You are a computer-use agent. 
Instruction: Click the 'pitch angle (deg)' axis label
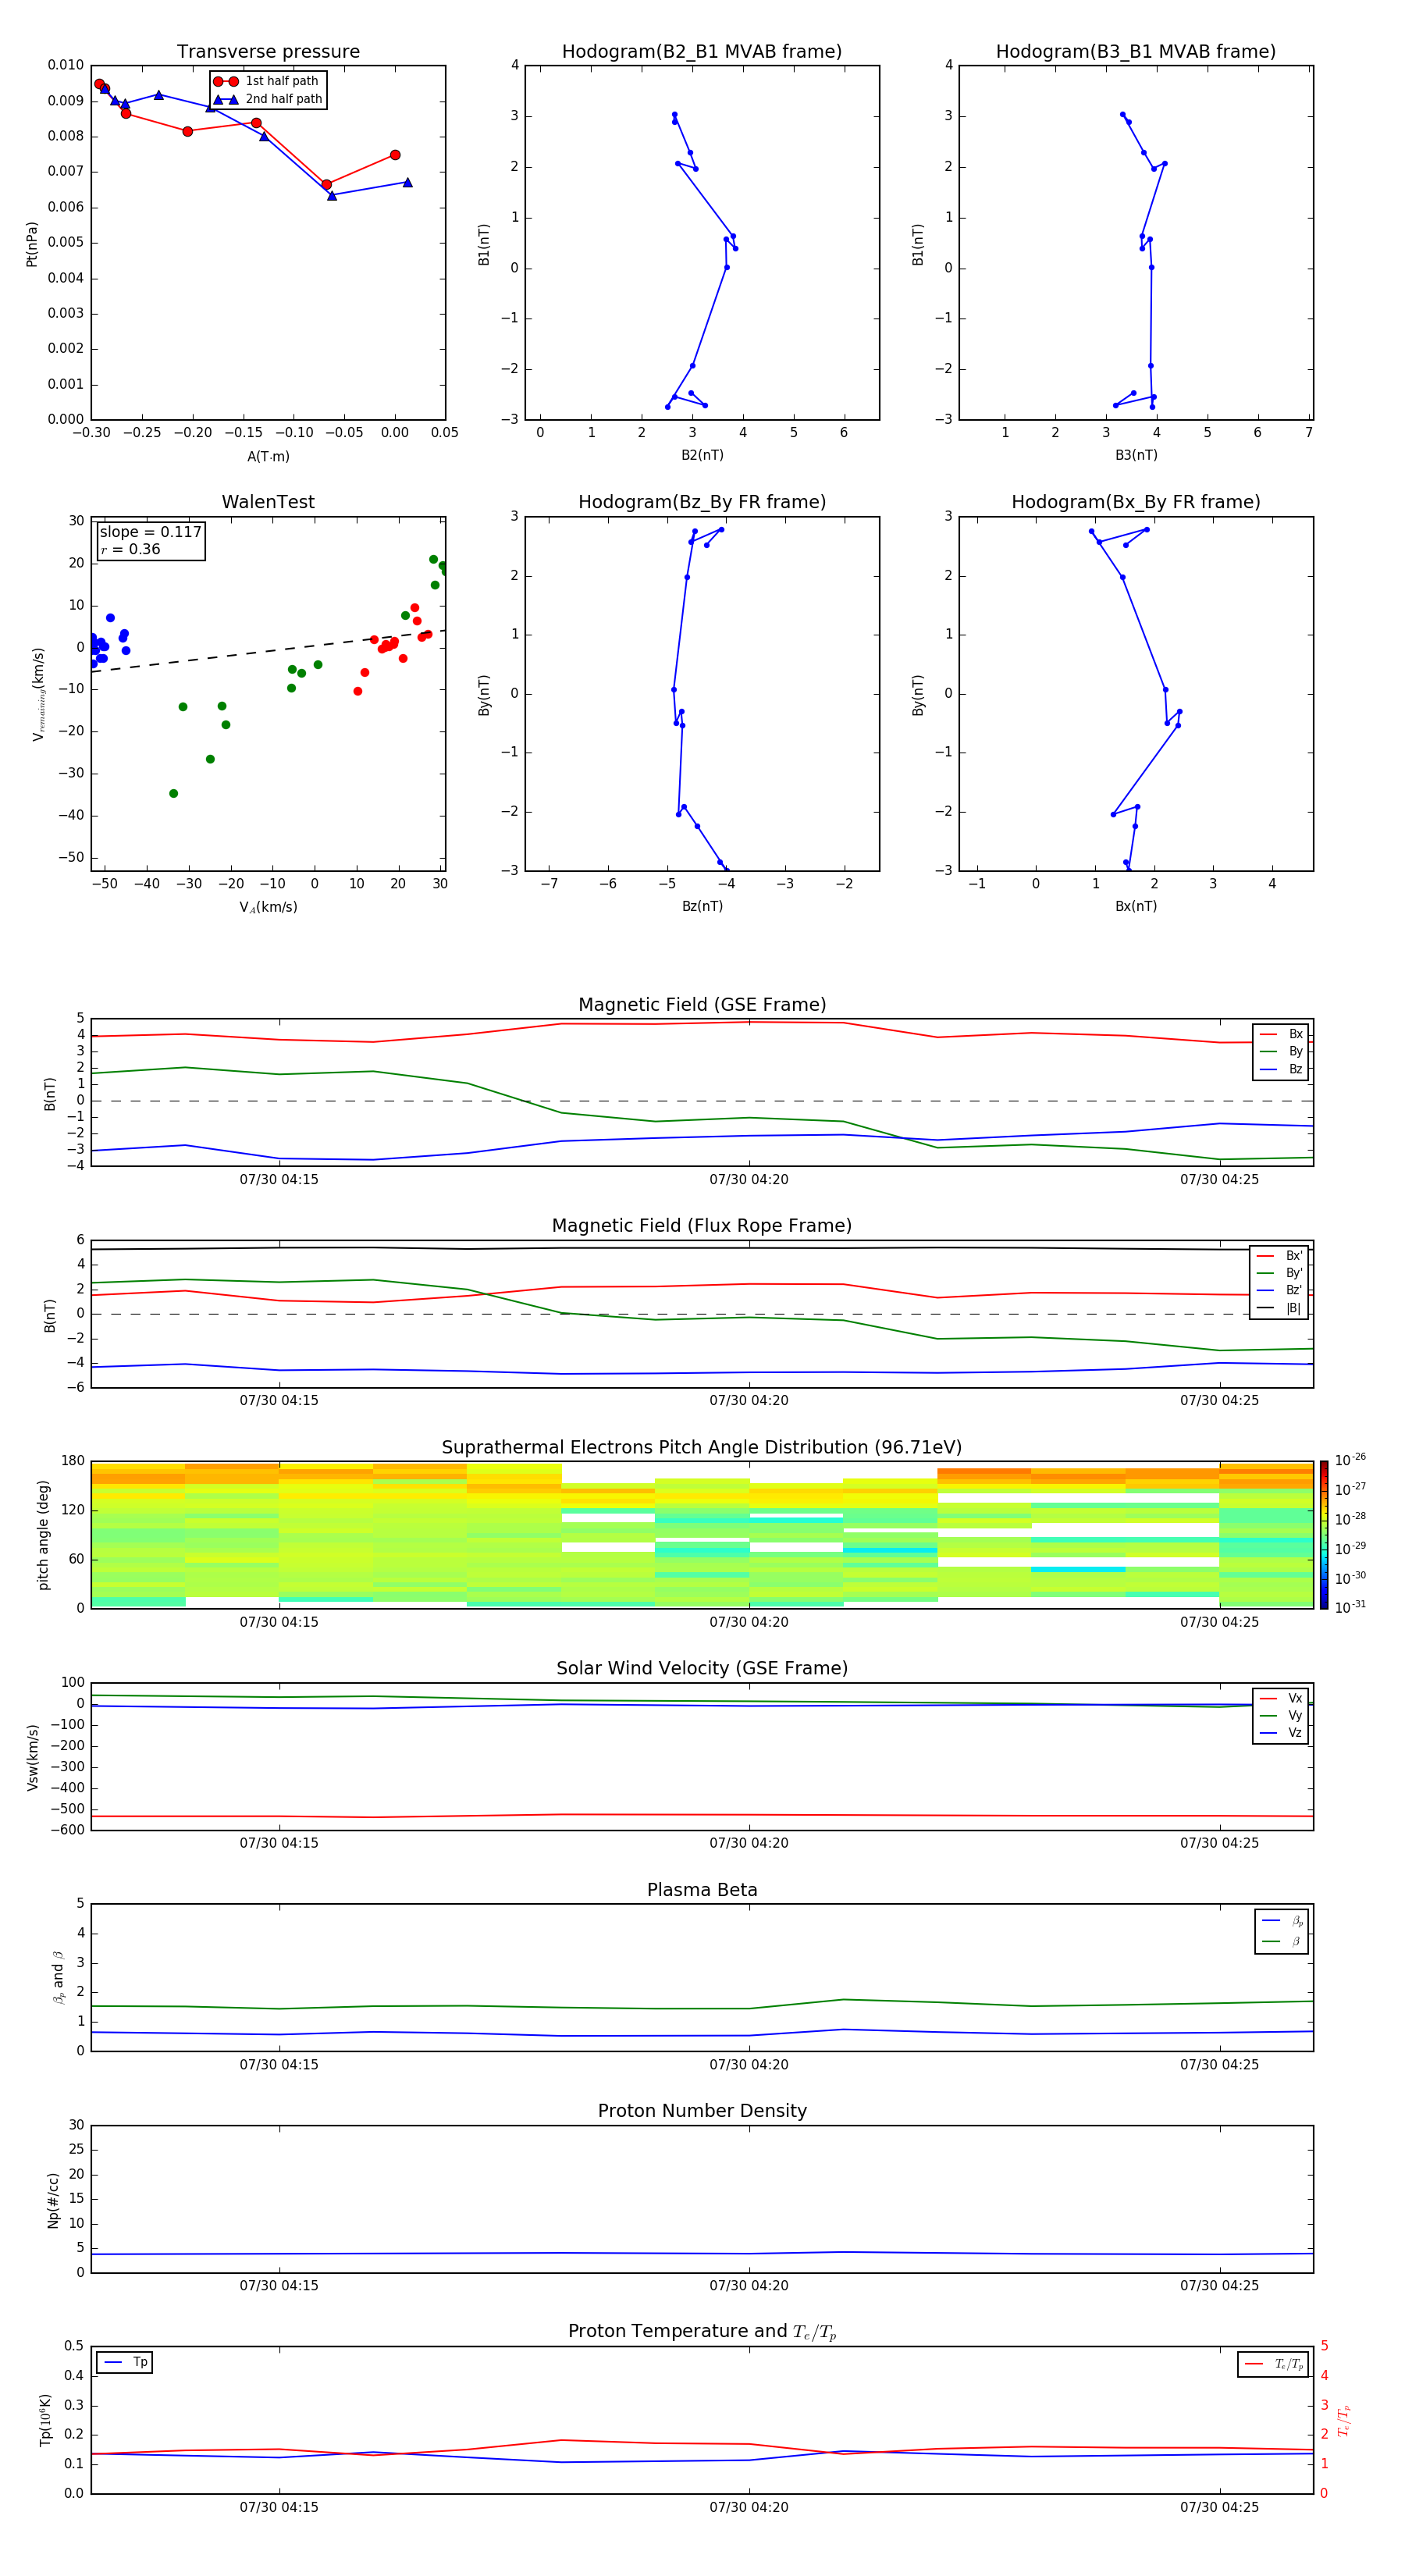pyautogui.click(x=44, y=1535)
